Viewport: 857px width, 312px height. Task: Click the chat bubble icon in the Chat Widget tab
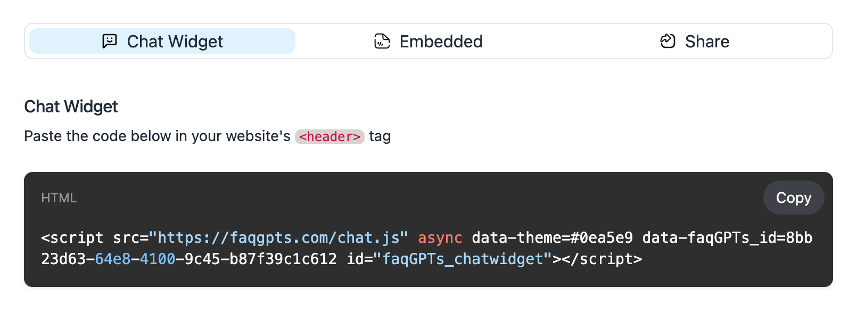pos(110,42)
